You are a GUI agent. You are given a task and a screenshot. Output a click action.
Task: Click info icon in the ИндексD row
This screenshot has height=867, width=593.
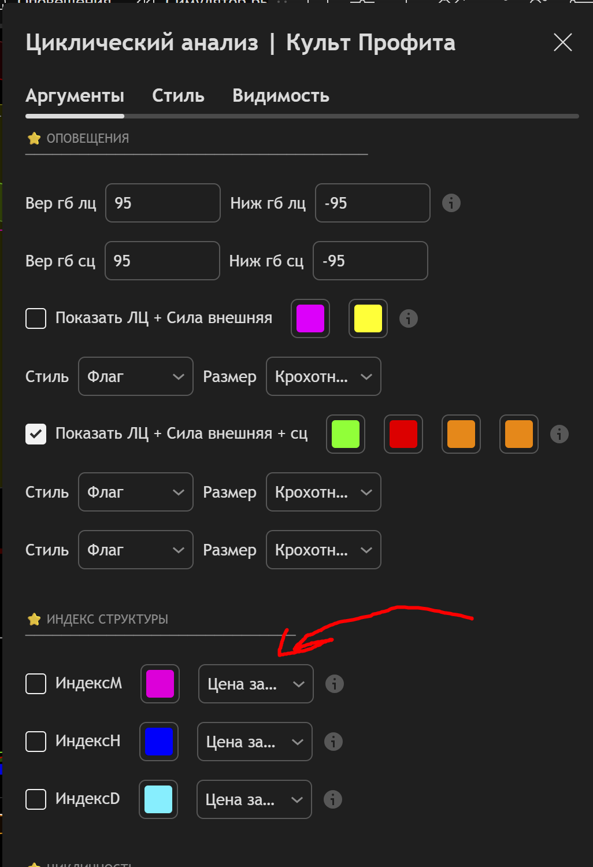(x=333, y=799)
